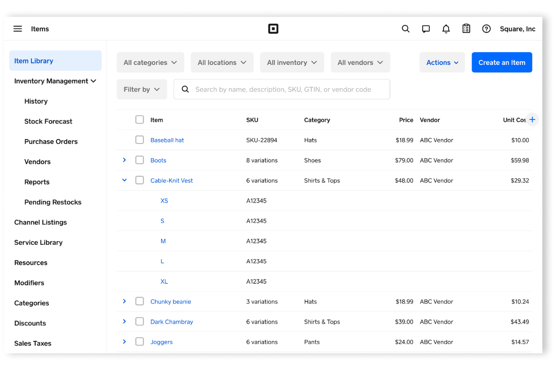The image size is (555, 370).
Task: Expand the Chunky beanie variations
Action: [124, 301]
